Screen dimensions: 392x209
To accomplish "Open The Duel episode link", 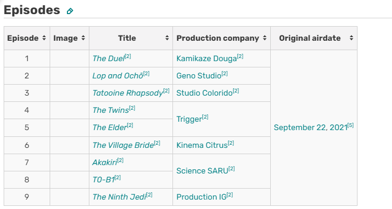I will (109, 59).
